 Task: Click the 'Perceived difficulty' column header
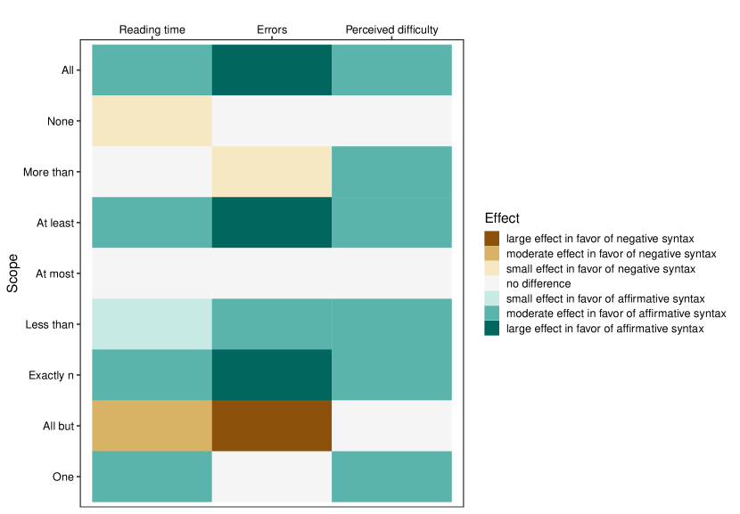point(391,29)
